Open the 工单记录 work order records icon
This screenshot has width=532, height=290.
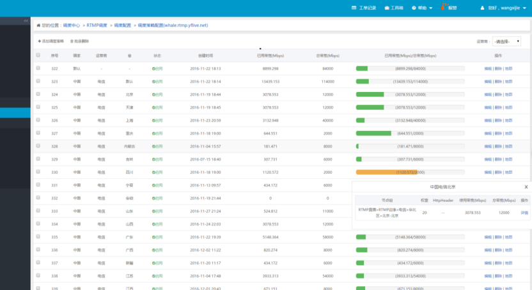tap(354, 8)
